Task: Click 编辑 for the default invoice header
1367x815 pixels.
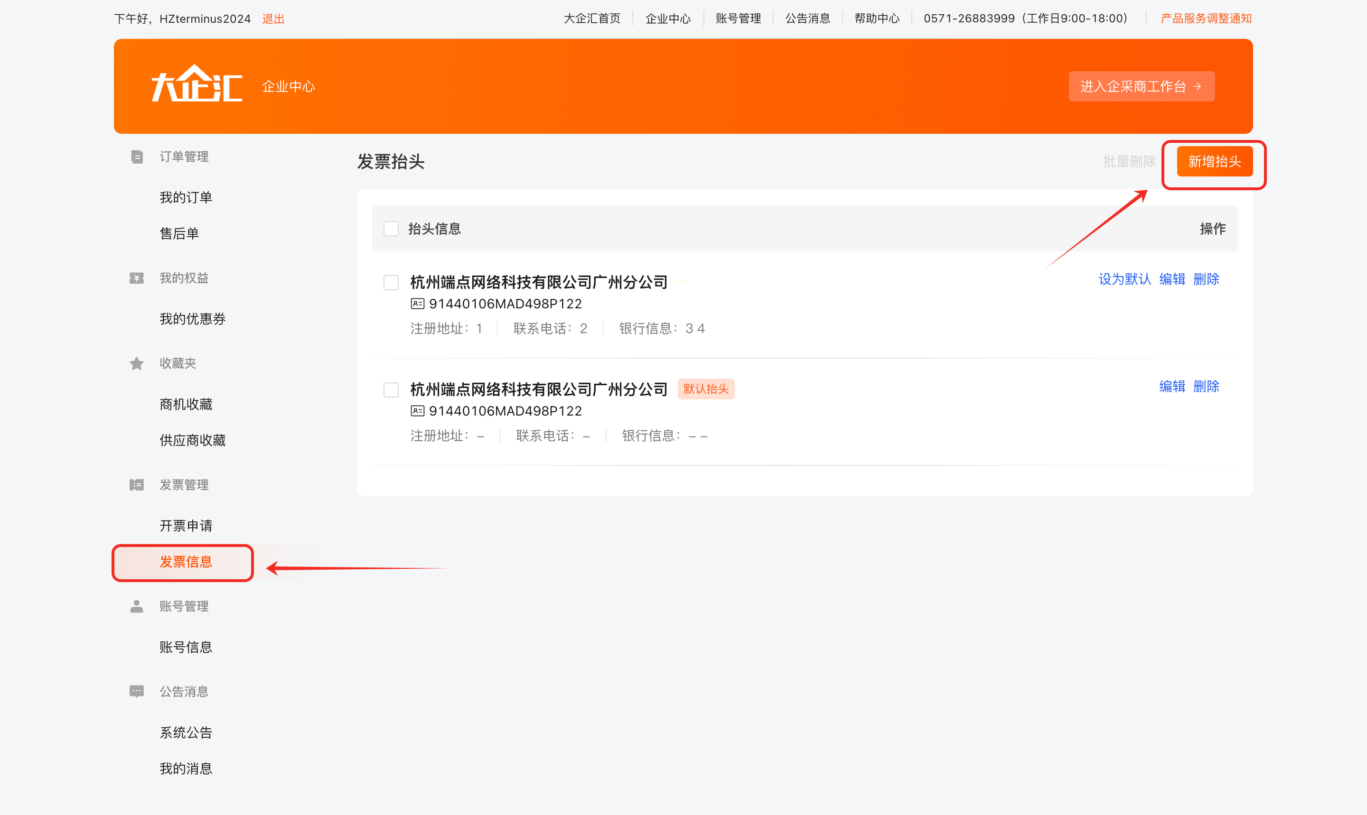Action: 1172,387
